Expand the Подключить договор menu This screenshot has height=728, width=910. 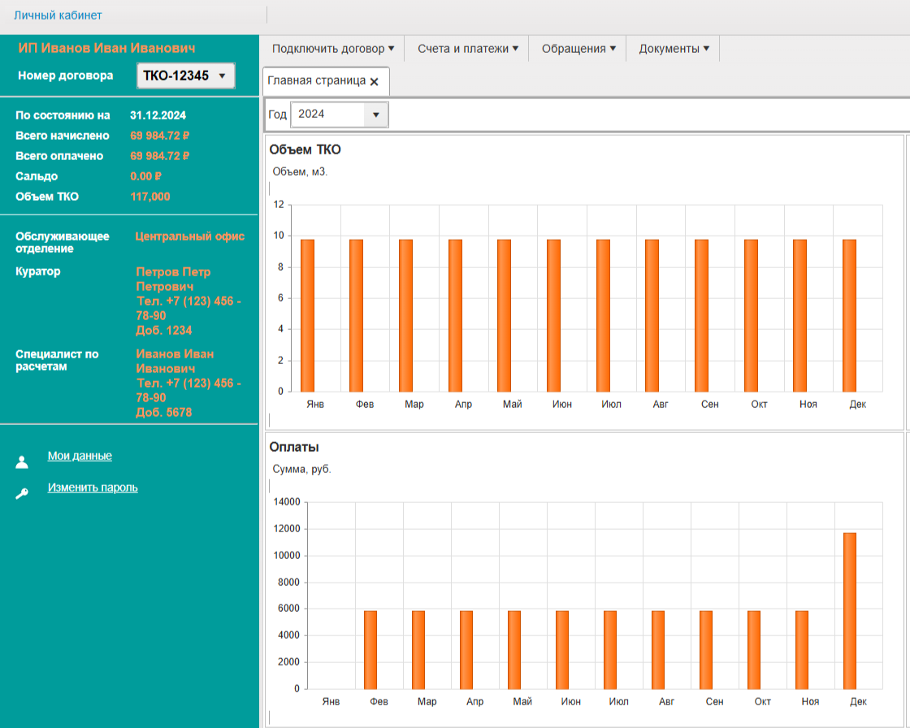click(333, 49)
